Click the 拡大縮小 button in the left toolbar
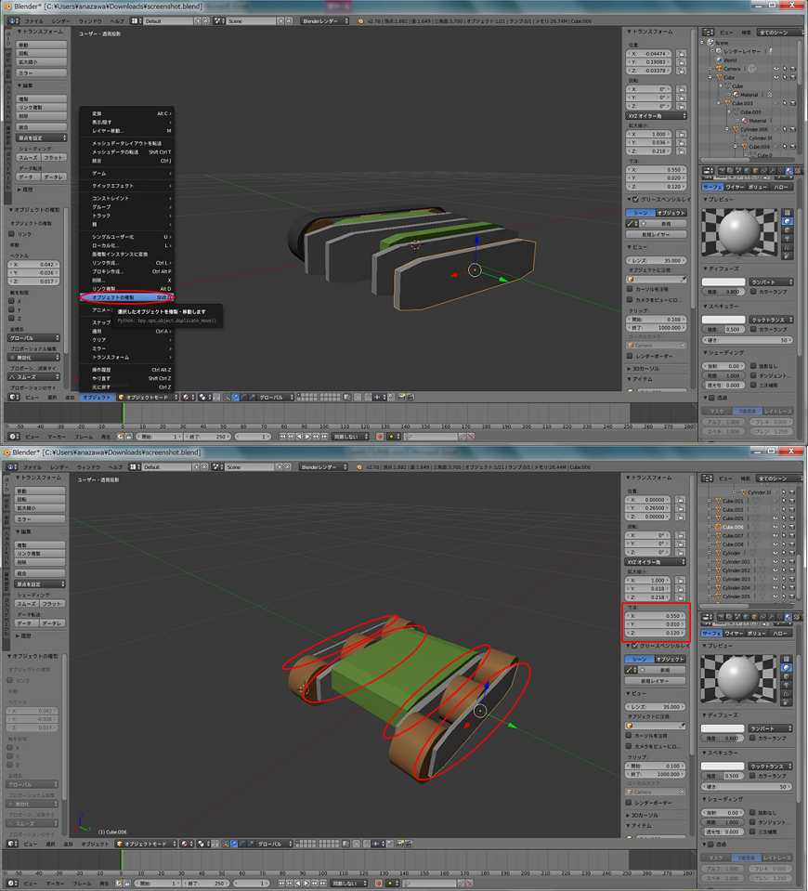808x891 pixels. pyautogui.click(x=41, y=62)
